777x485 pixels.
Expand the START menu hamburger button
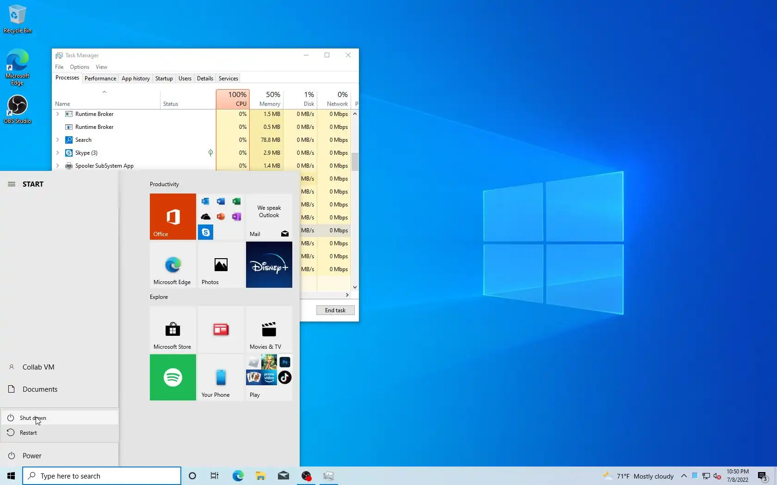[x=12, y=184]
